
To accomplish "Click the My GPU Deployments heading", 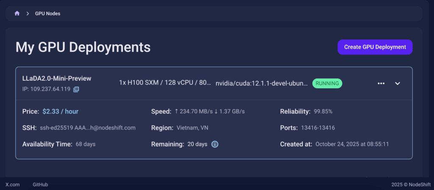I will pos(83,47).
